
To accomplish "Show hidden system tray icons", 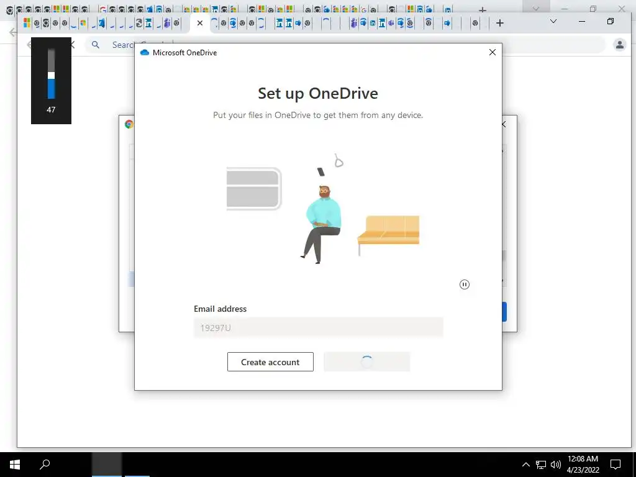I will click(525, 465).
